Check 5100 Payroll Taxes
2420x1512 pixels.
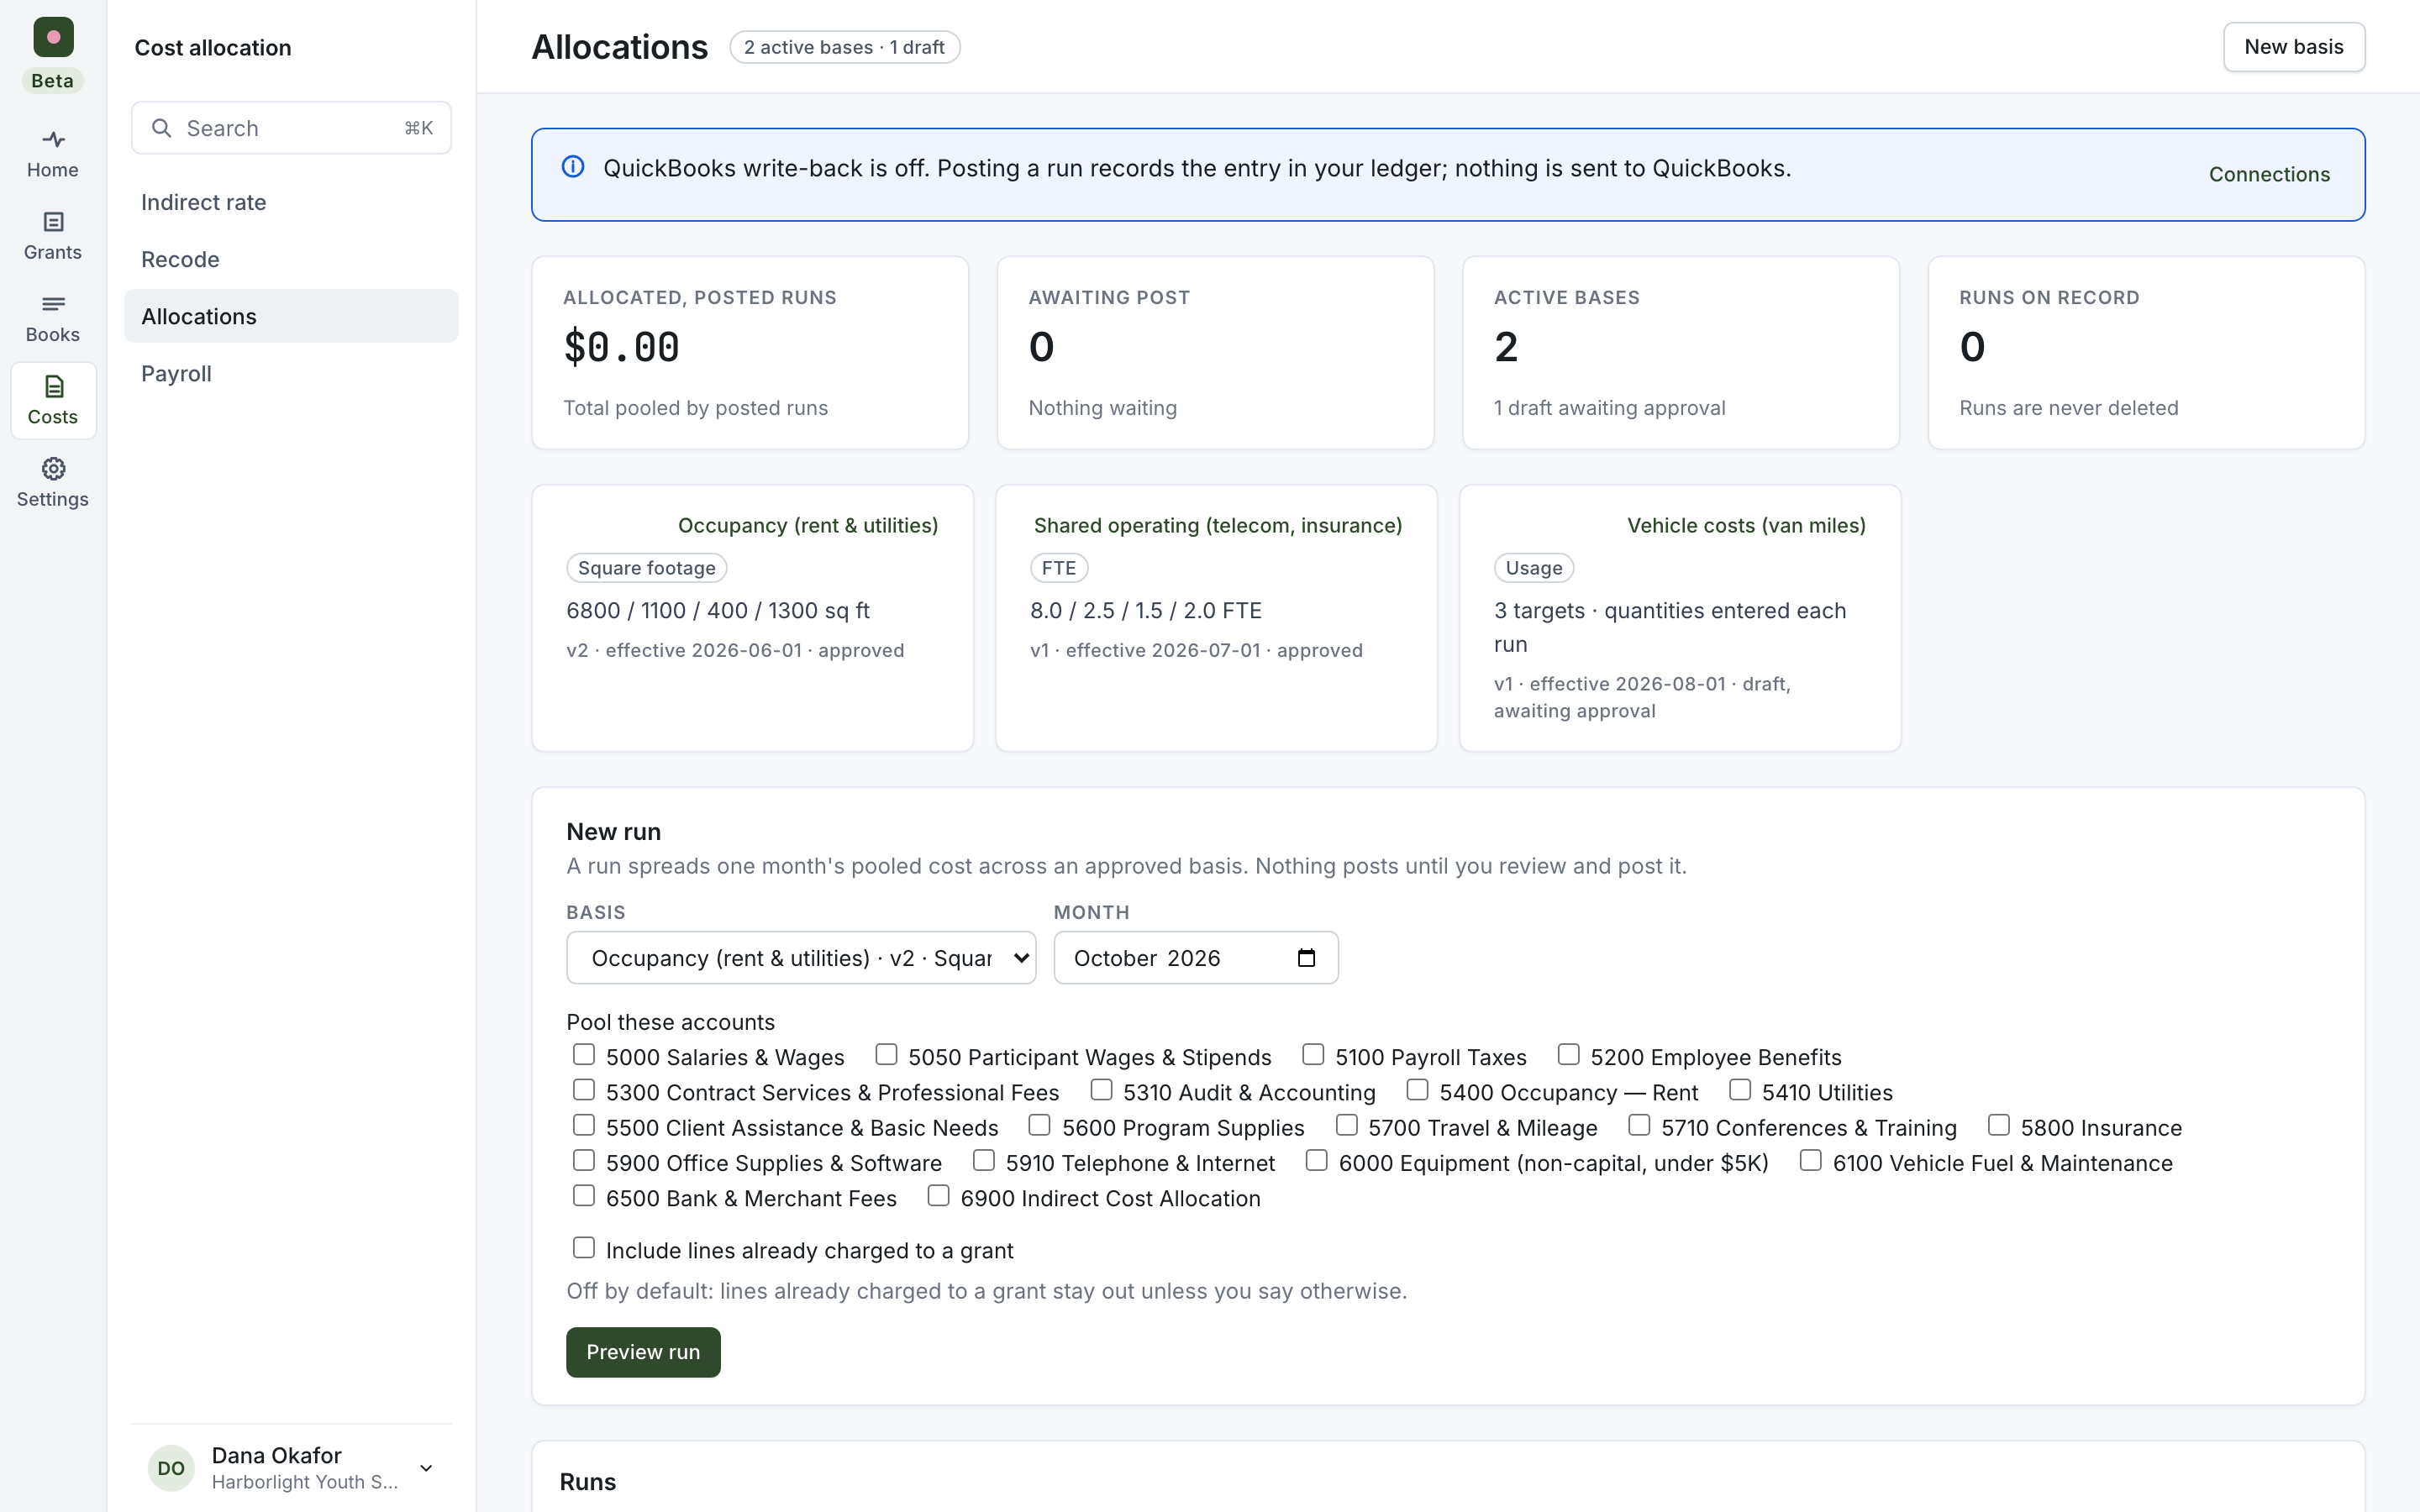click(x=1313, y=1055)
